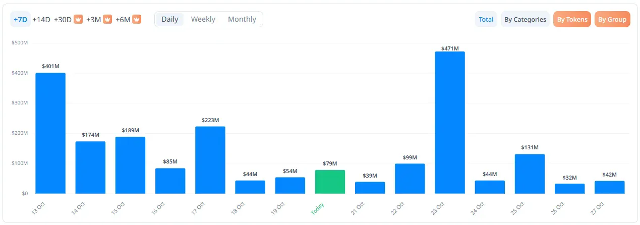Click the $223M bar for 17 Oct
The height and width of the screenshot is (225, 640).
pyautogui.click(x=210, y=160)
